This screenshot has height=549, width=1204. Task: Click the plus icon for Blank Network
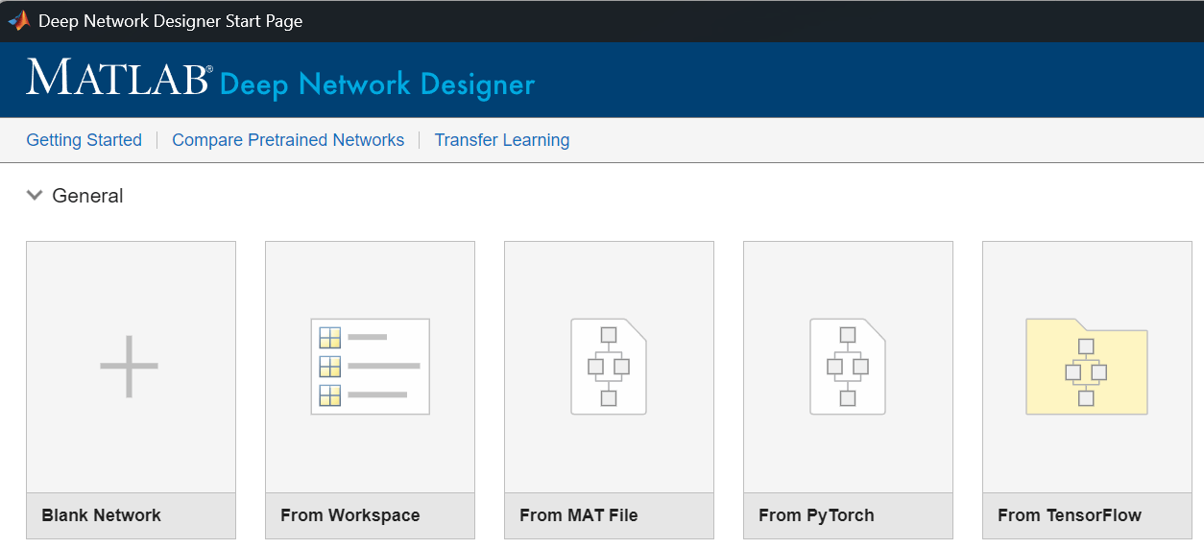[130, 366]
